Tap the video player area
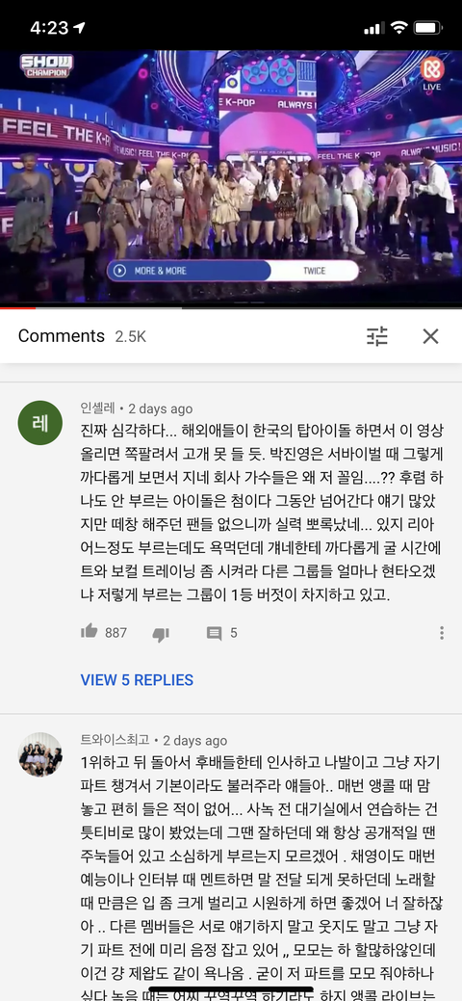This screenshot has width=462, height=1001. click(x=231, y=177)
